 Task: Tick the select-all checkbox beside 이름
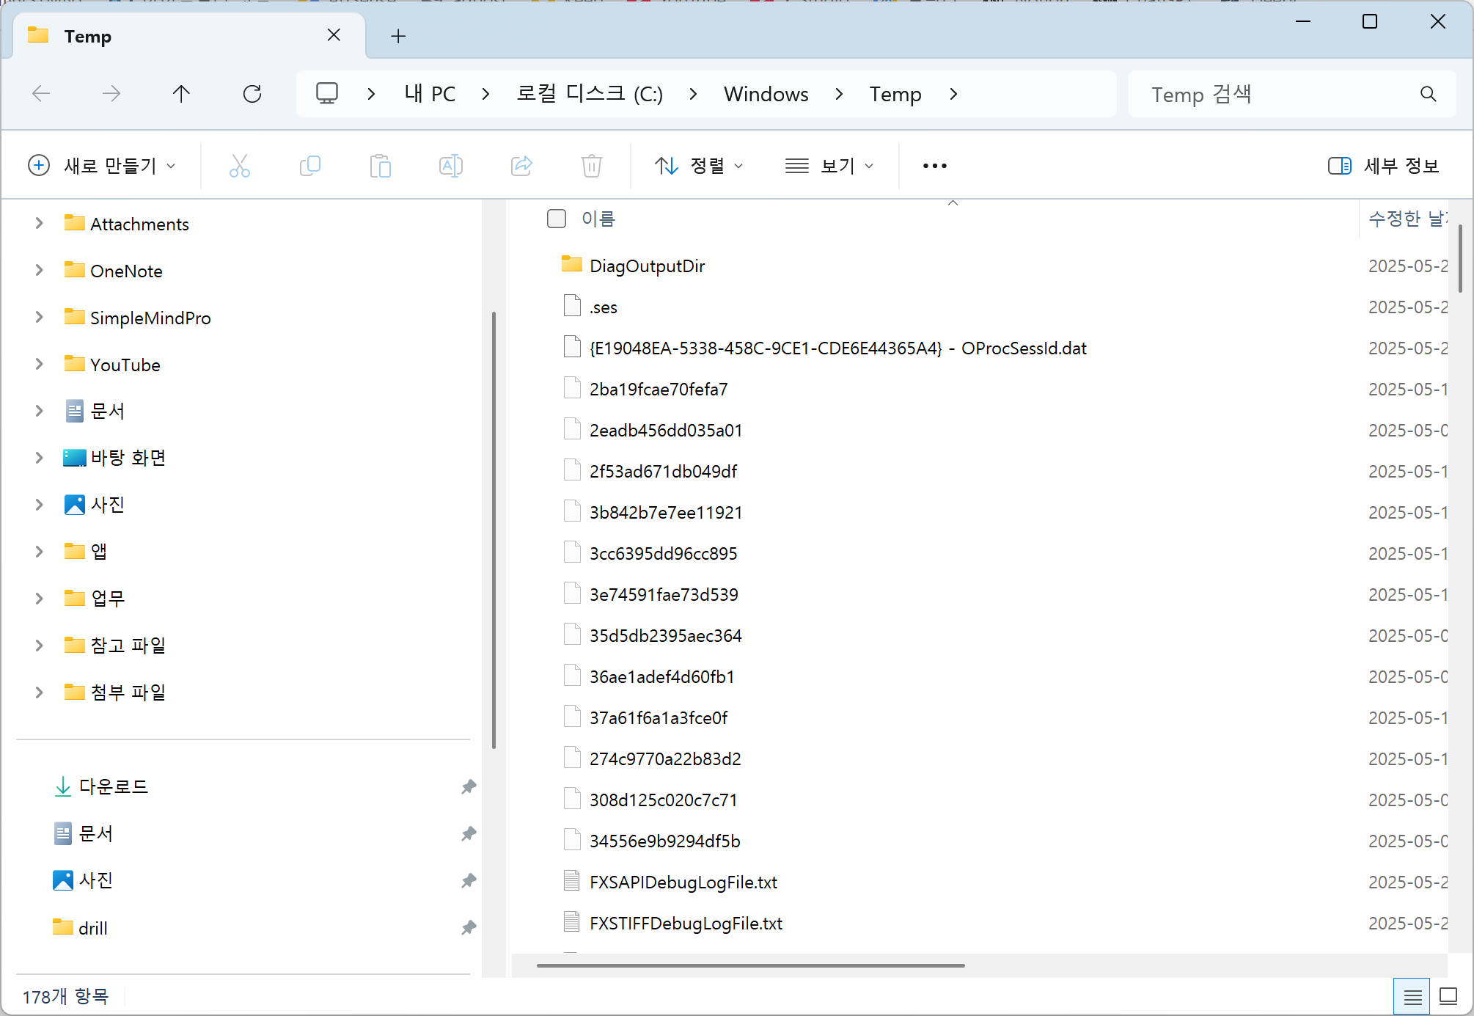click(x=557, y=219)
